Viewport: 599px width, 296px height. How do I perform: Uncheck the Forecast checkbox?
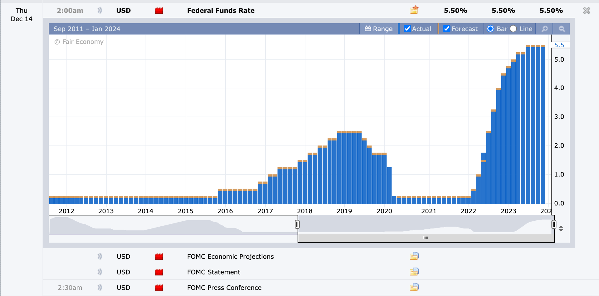[447, 29]
